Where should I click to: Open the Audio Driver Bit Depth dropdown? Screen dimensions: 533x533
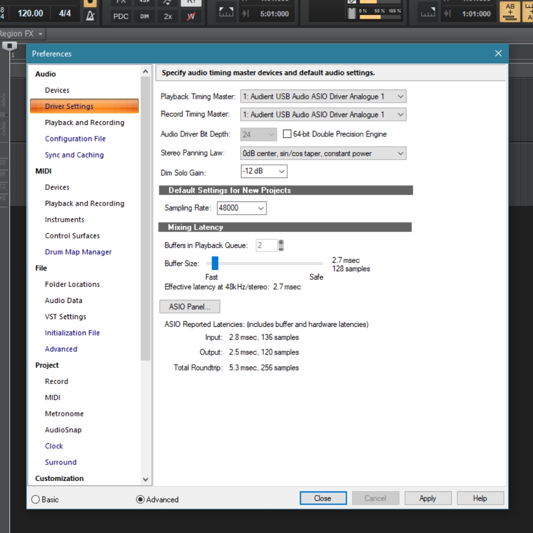258,134
